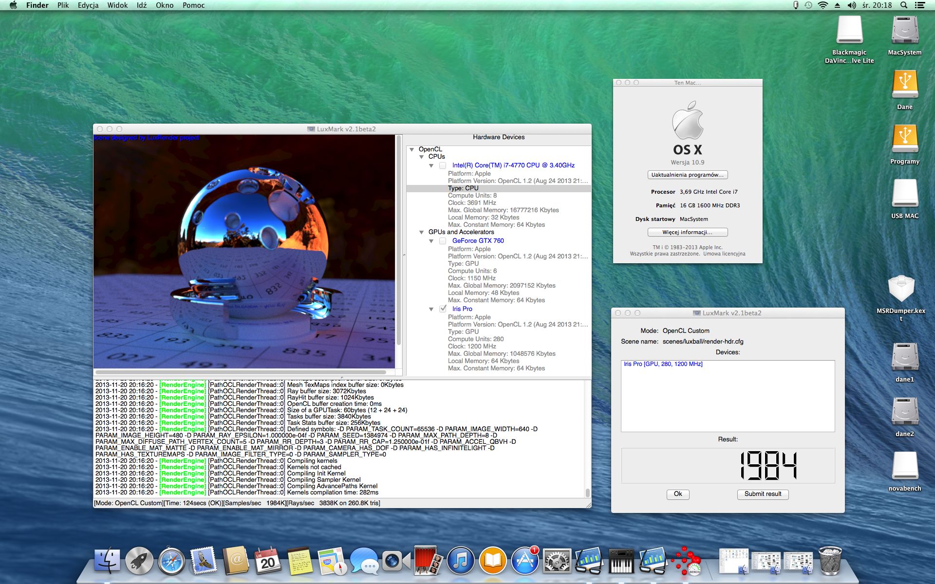Collapse the CPUs tree group
Screen dimensions: 935x584
click(x=422, y=157)
